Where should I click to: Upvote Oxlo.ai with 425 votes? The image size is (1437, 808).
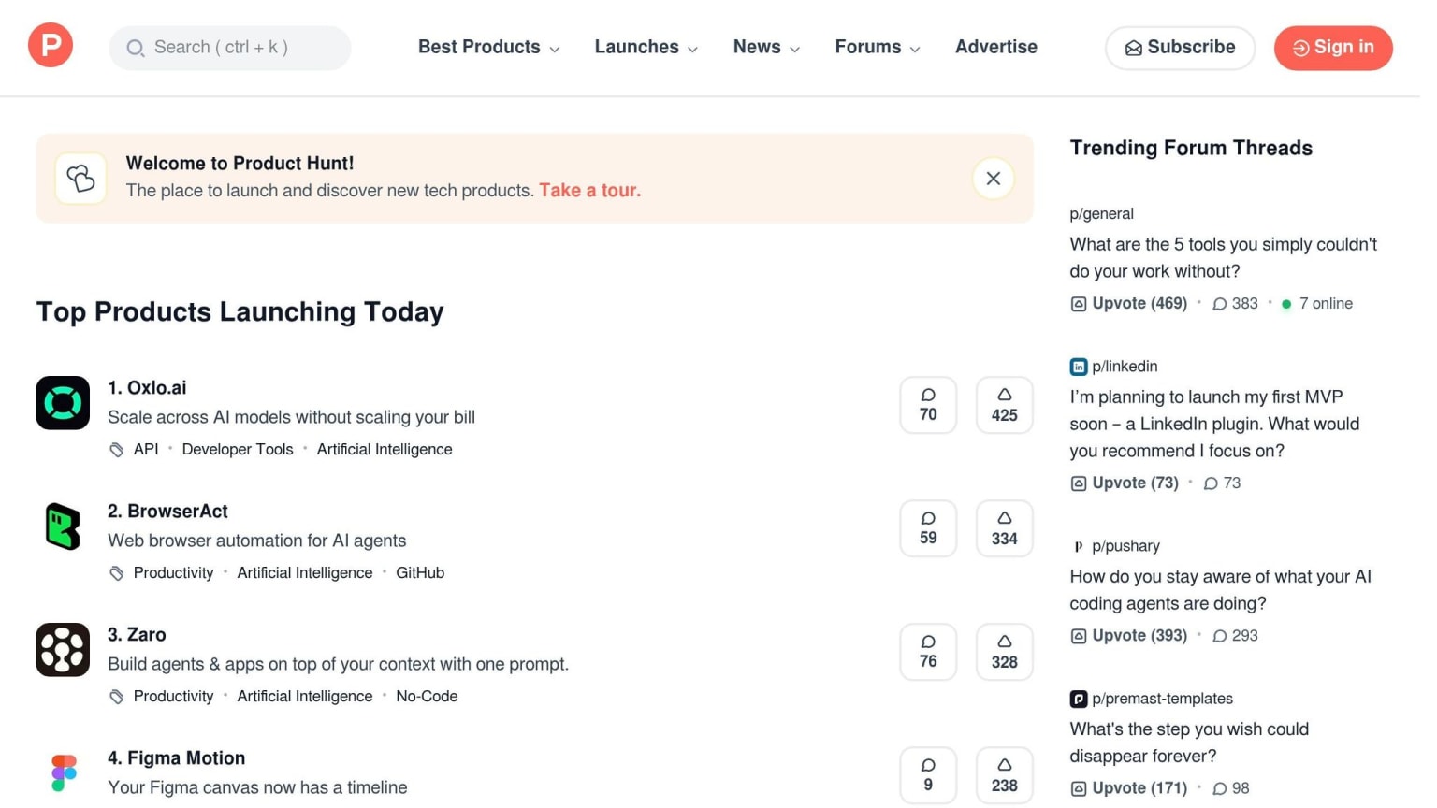point(1005,405)
